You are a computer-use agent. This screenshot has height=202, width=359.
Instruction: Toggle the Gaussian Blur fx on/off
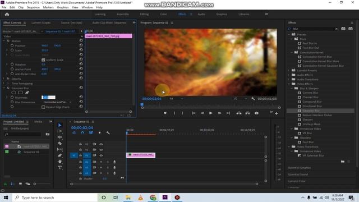tap(8, 88)
